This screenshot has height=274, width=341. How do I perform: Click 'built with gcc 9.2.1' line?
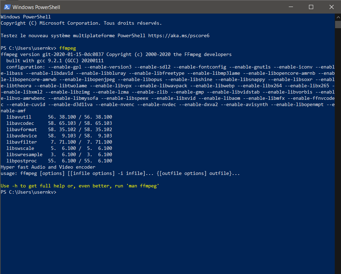click(55, 61)
